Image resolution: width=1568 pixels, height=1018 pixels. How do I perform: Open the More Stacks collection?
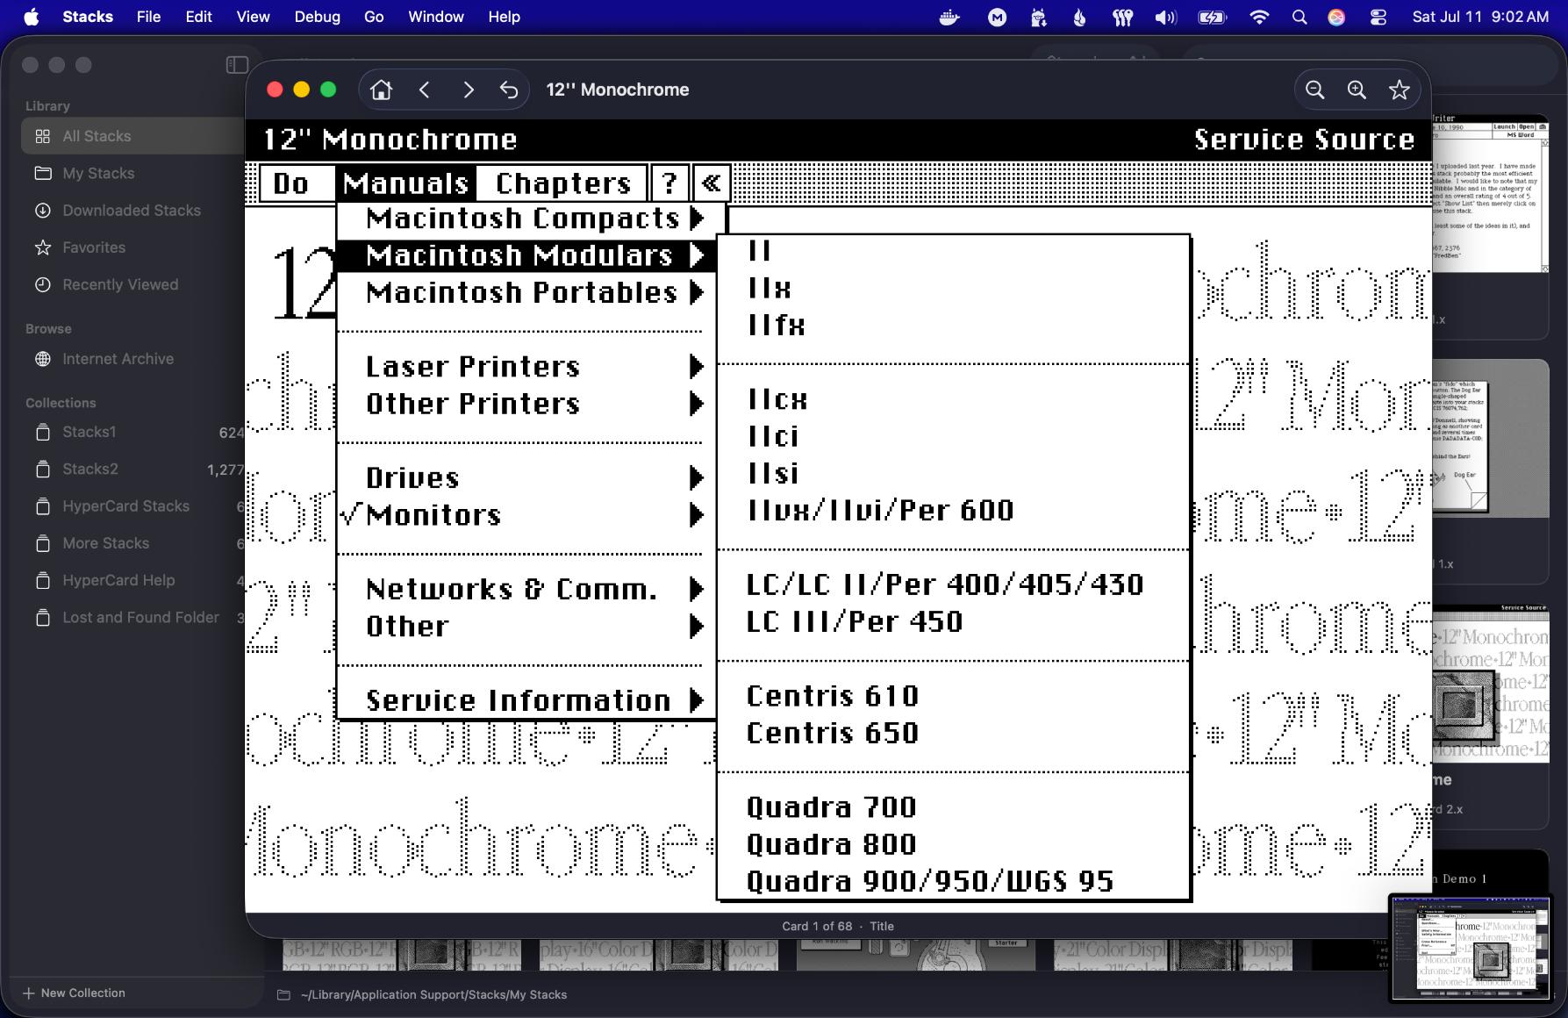pyautogui.click(x=132, y=543)
